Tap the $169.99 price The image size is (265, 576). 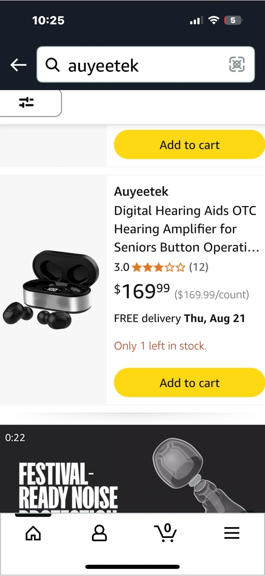pyautogui.click(x=142, y=291)
